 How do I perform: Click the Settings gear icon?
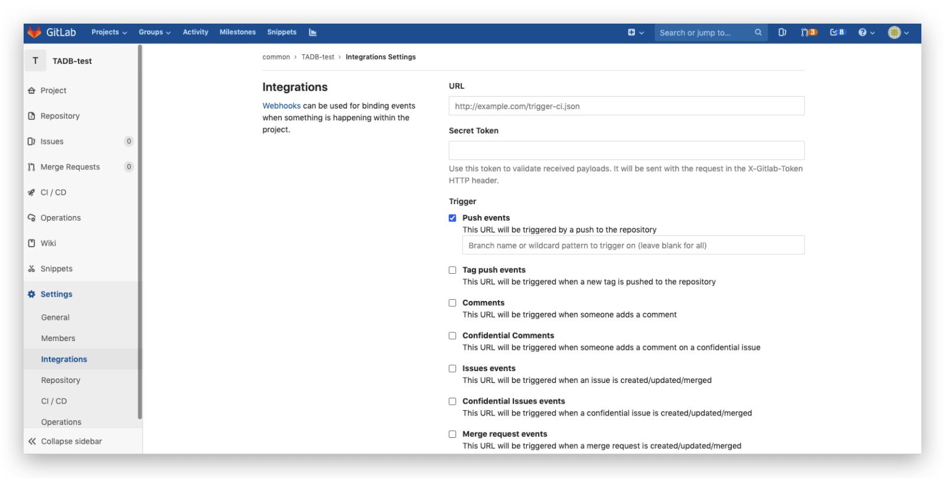click(x=32, y=294)
